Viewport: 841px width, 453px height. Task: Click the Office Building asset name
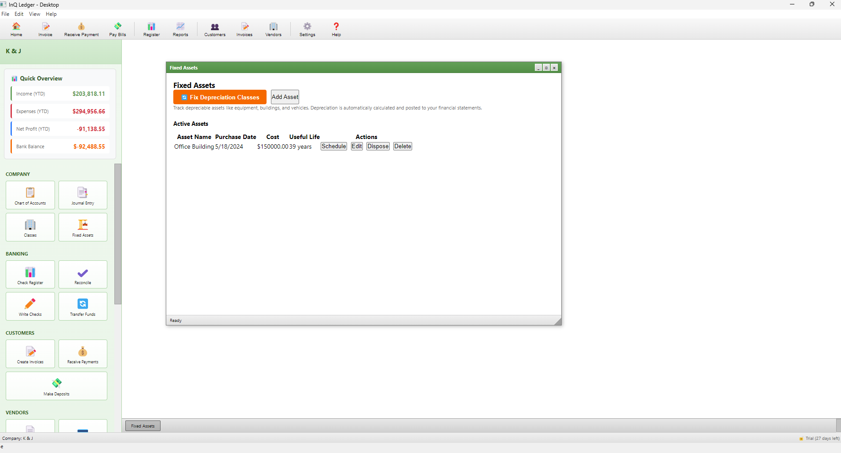[x=194, y=146]
